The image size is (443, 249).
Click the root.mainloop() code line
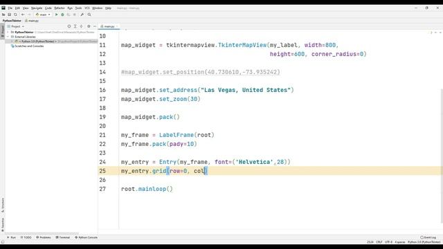coord(147,189)
